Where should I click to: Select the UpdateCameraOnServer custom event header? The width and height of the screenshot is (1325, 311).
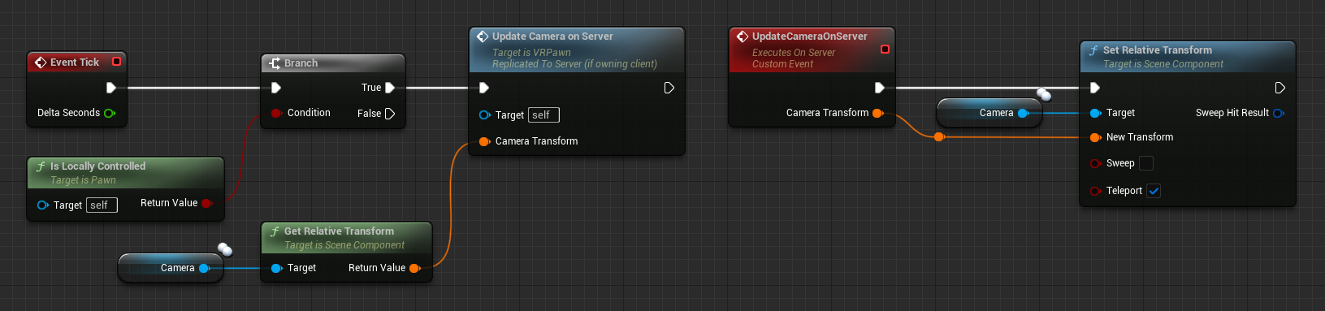pyautogui.click(x=812, y=50)
